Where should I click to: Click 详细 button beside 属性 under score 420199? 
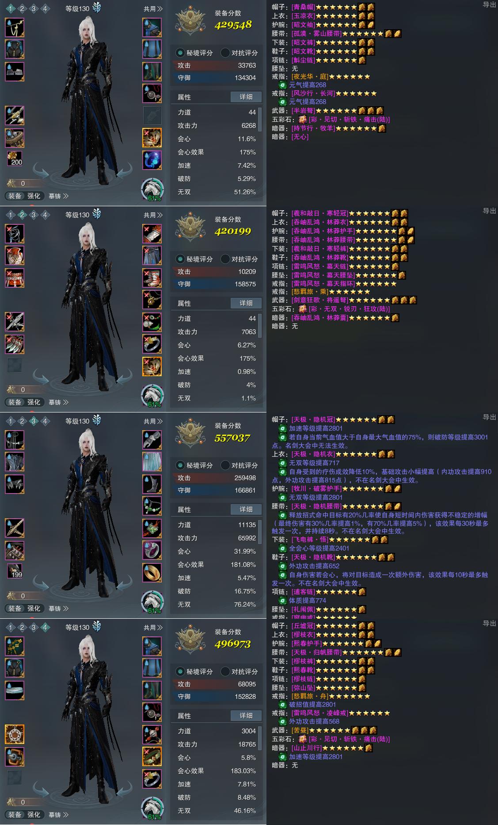246,303
